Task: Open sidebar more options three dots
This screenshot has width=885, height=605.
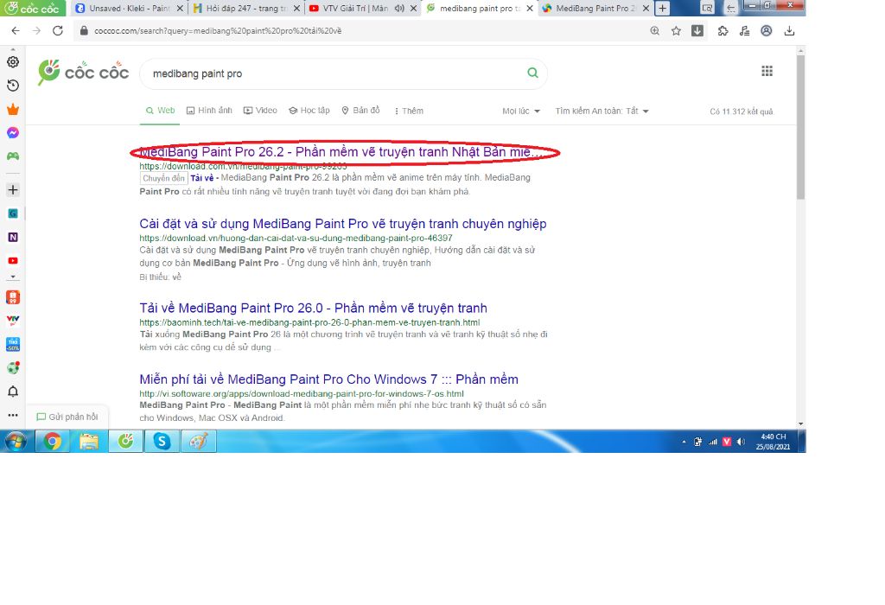Action: pyautogui.click(x=13, y=416)
